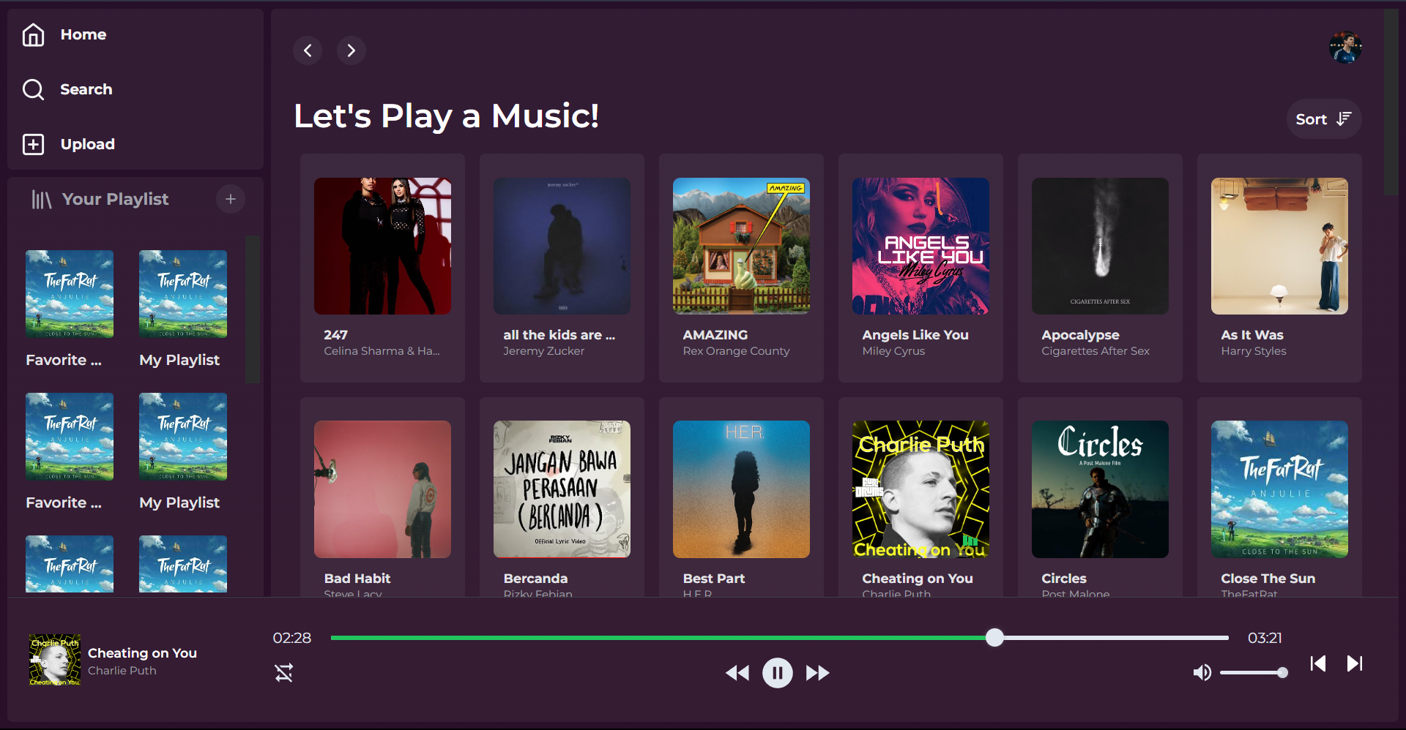Viewport: 1406px width, 730px height.
Task: Open the all the kids are song cover
Action: pyautogui.click(x=562, y=246)
